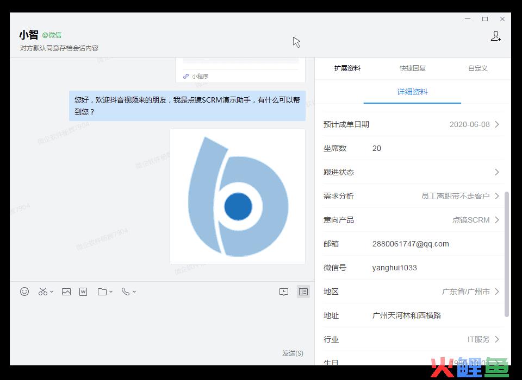Expand the folder options arrow
The image size is (522, 380).
coord(111,292)
